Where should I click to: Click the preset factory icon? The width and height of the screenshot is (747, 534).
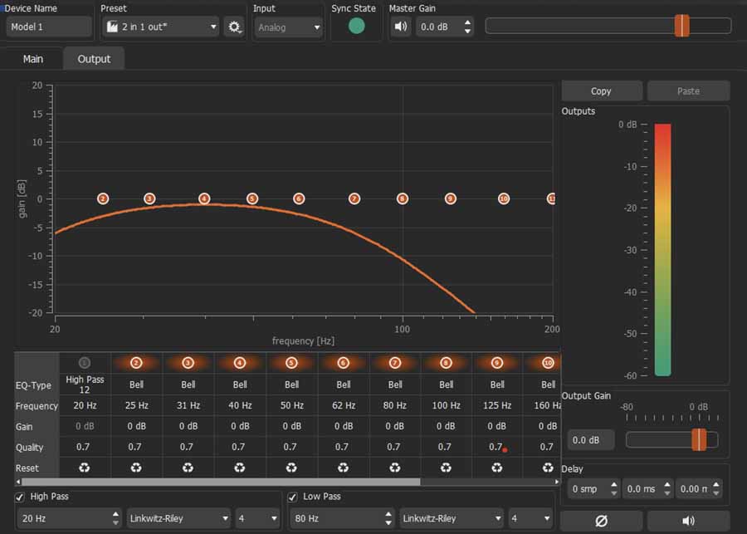(112, 27)
